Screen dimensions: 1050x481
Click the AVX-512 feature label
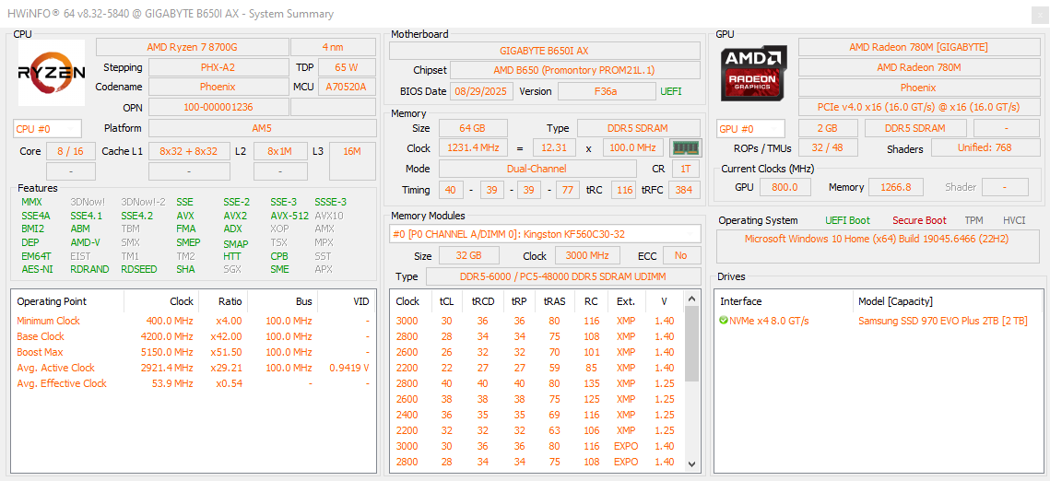[289, 216]
